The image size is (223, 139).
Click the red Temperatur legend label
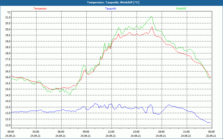(40, 9)
